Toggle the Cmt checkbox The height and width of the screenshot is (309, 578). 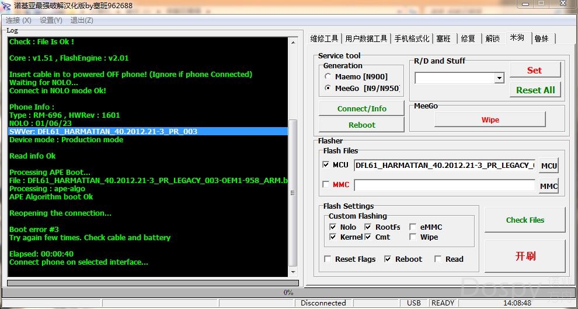coord(368,237)
